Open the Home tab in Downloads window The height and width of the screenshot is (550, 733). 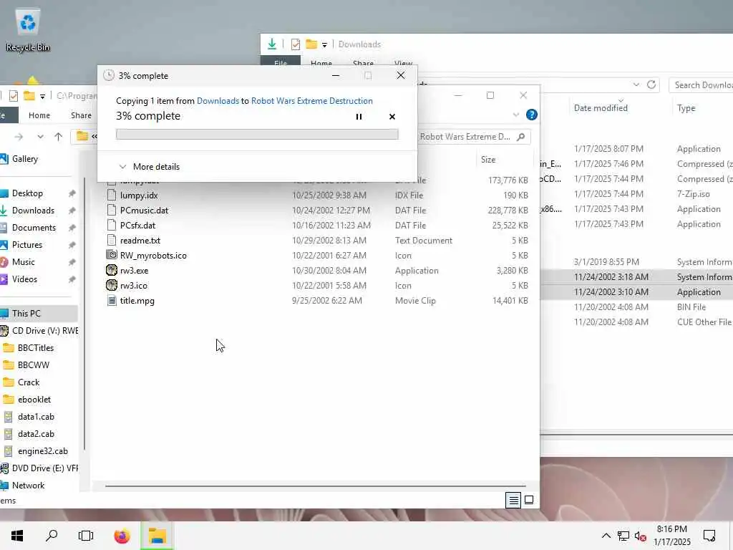click(321, 63)
